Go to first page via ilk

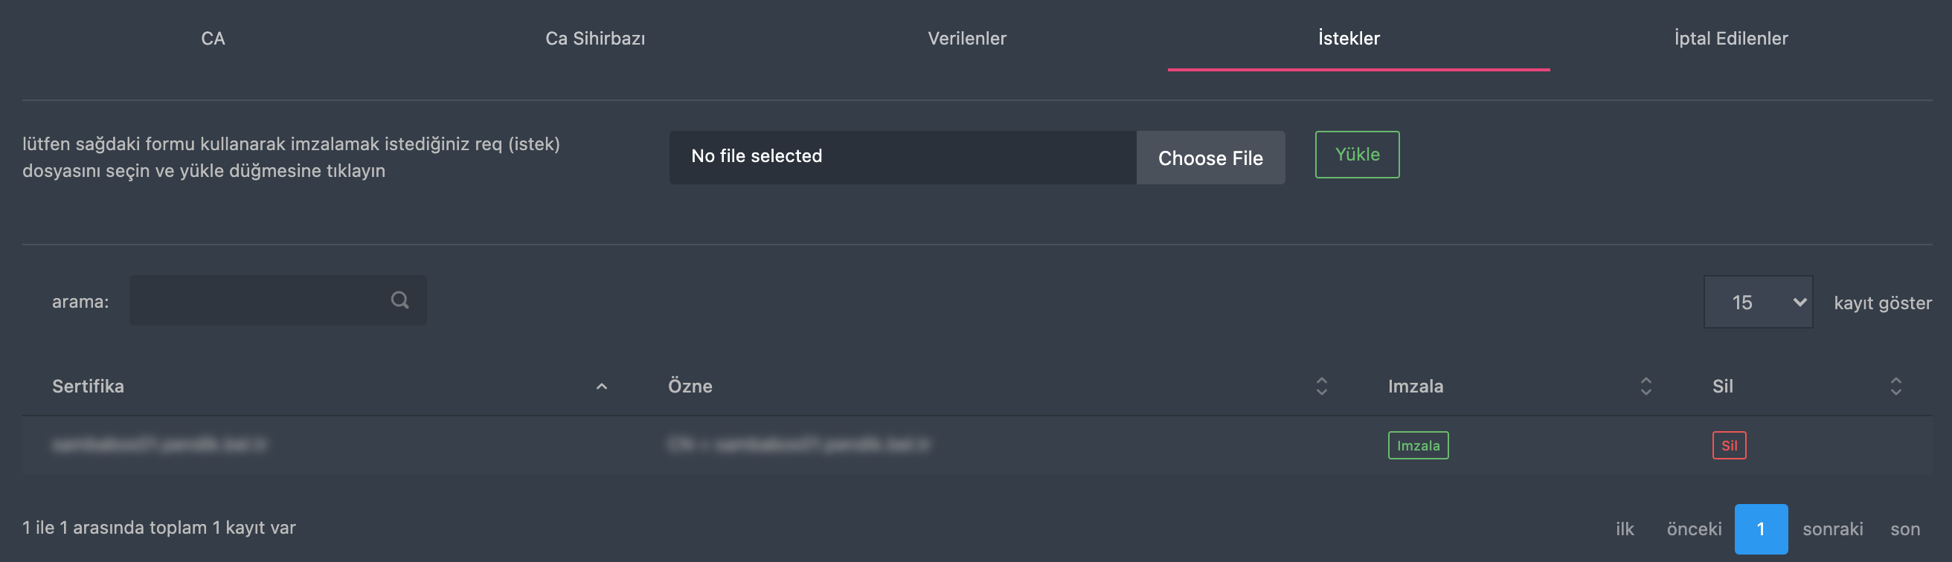click(1625, 529)
